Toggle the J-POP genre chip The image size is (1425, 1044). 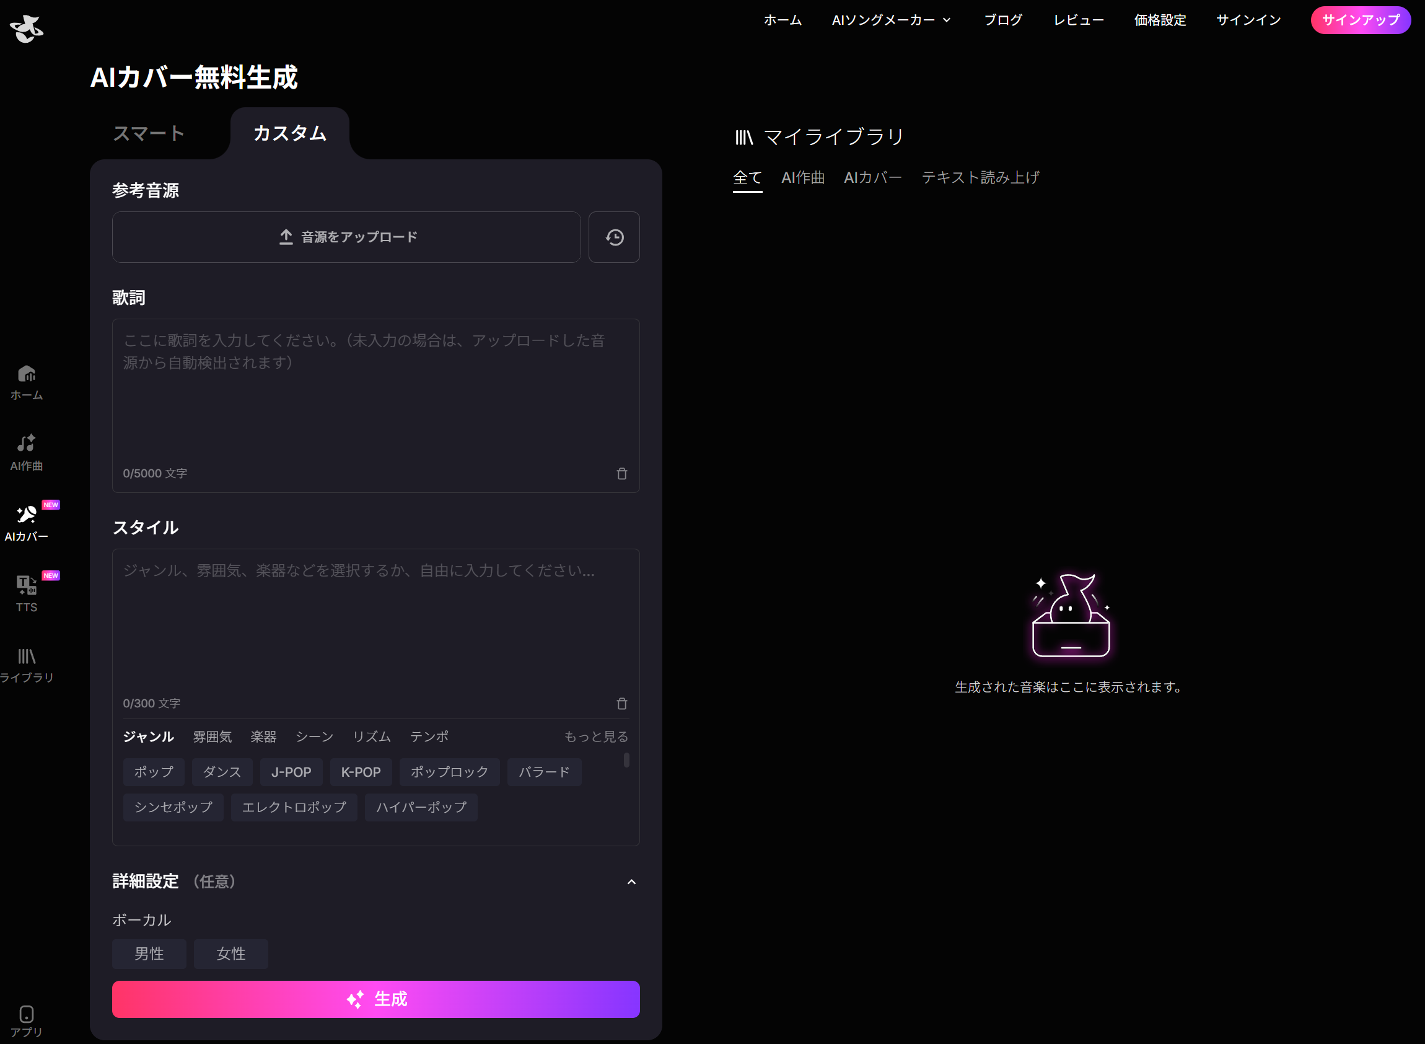pyautogui.click(x=291, y=772)
